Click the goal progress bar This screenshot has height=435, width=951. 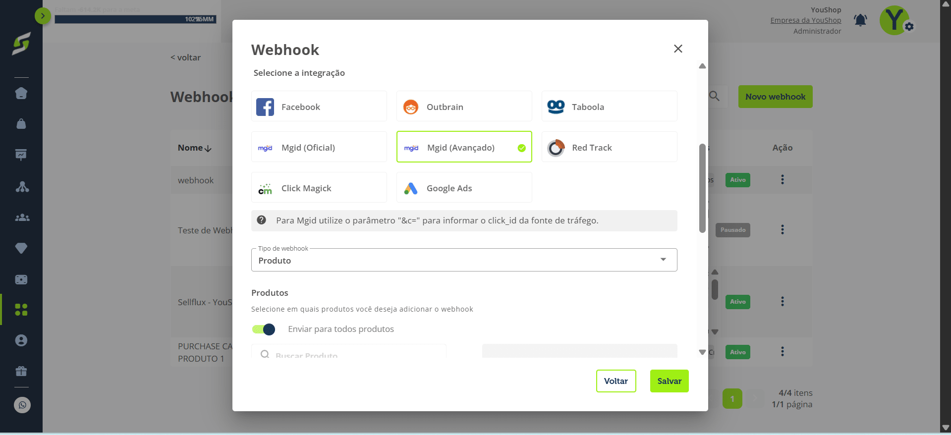pyautogui.click(x=135, y=19)
